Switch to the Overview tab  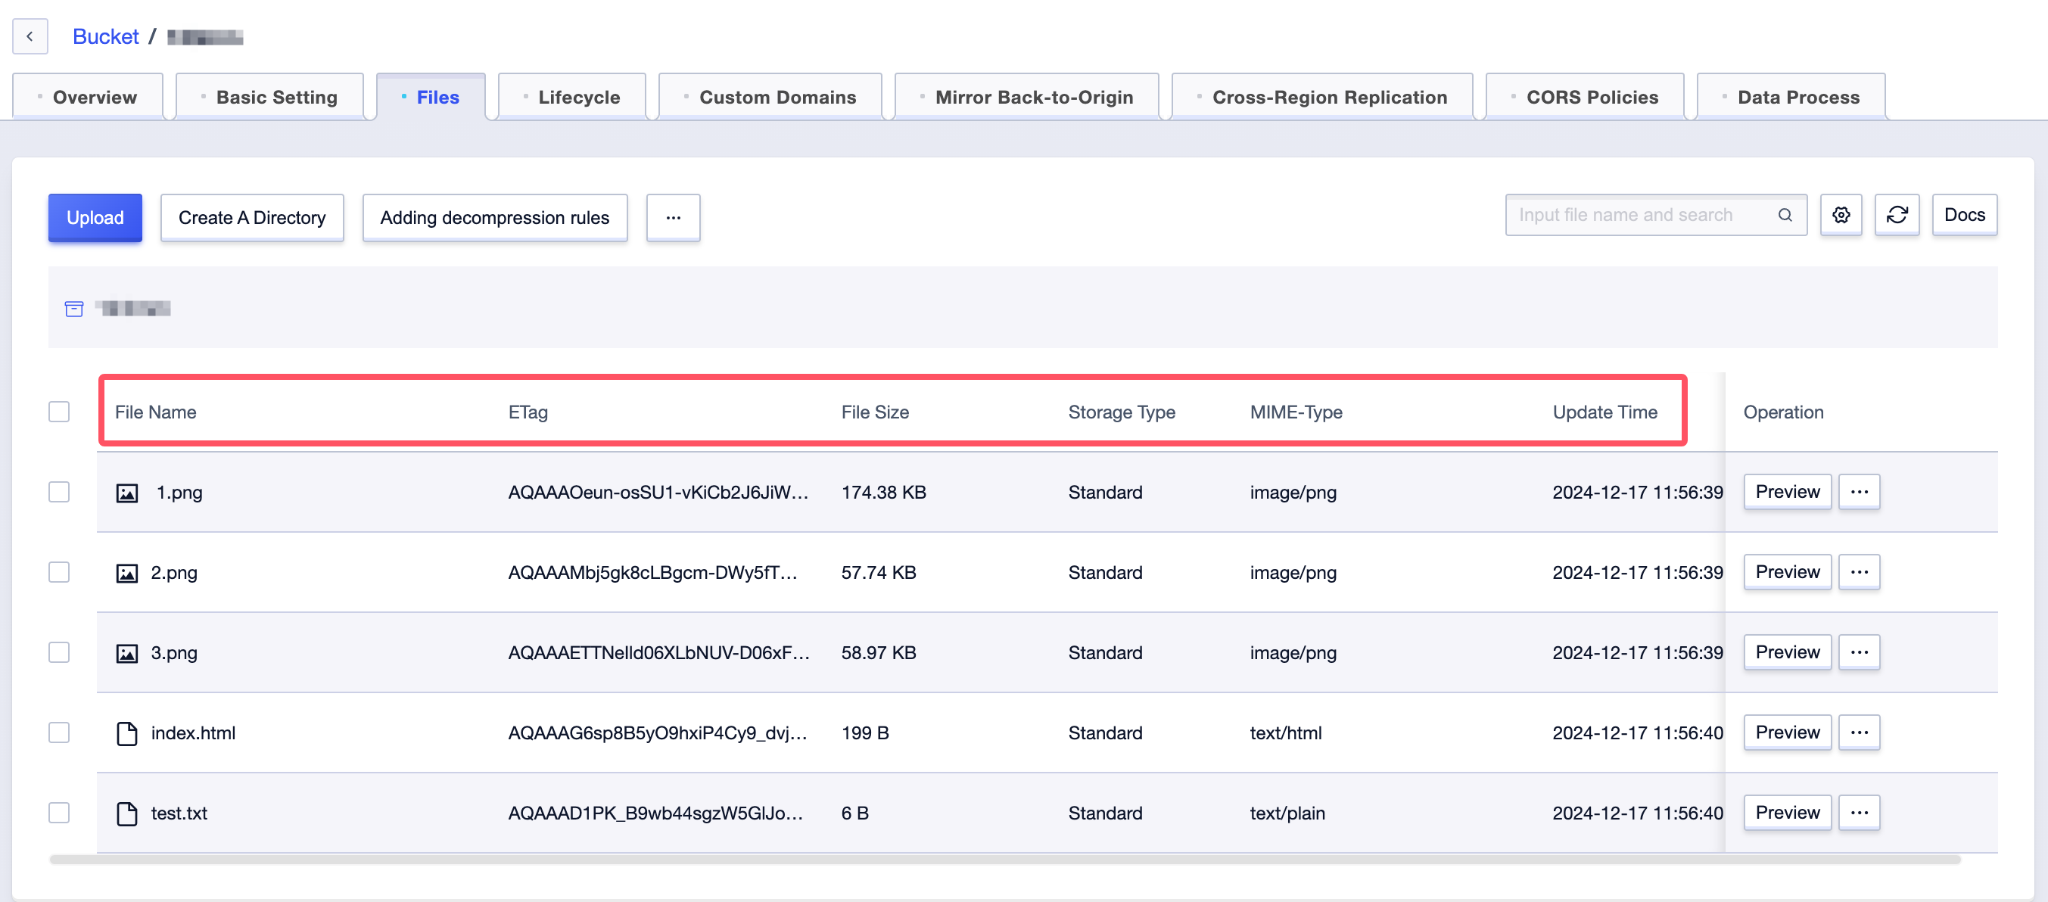(x=88, y=97)
